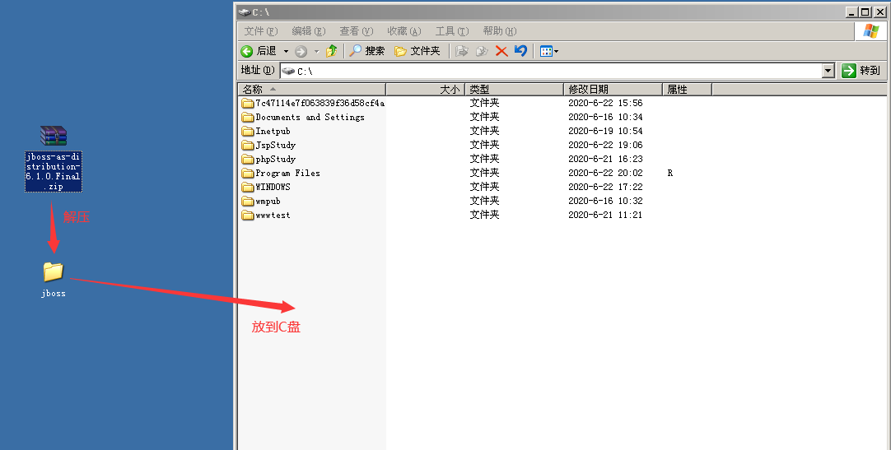Select the Program Files folder icon
Viewport: 891px width, 450px height.
click(x=247, y=173)
